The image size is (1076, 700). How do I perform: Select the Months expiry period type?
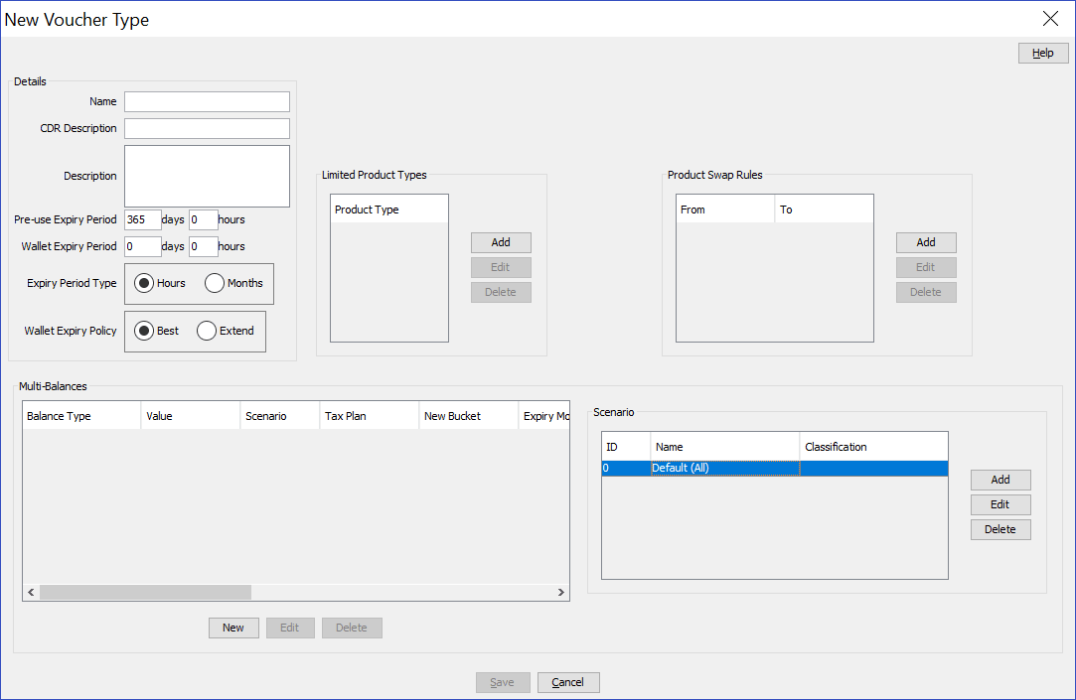[215, 283]
